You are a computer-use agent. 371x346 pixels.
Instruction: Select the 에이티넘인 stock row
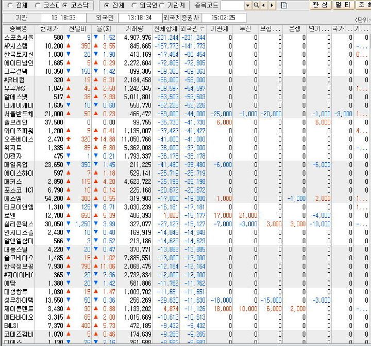tap(185, 63)
